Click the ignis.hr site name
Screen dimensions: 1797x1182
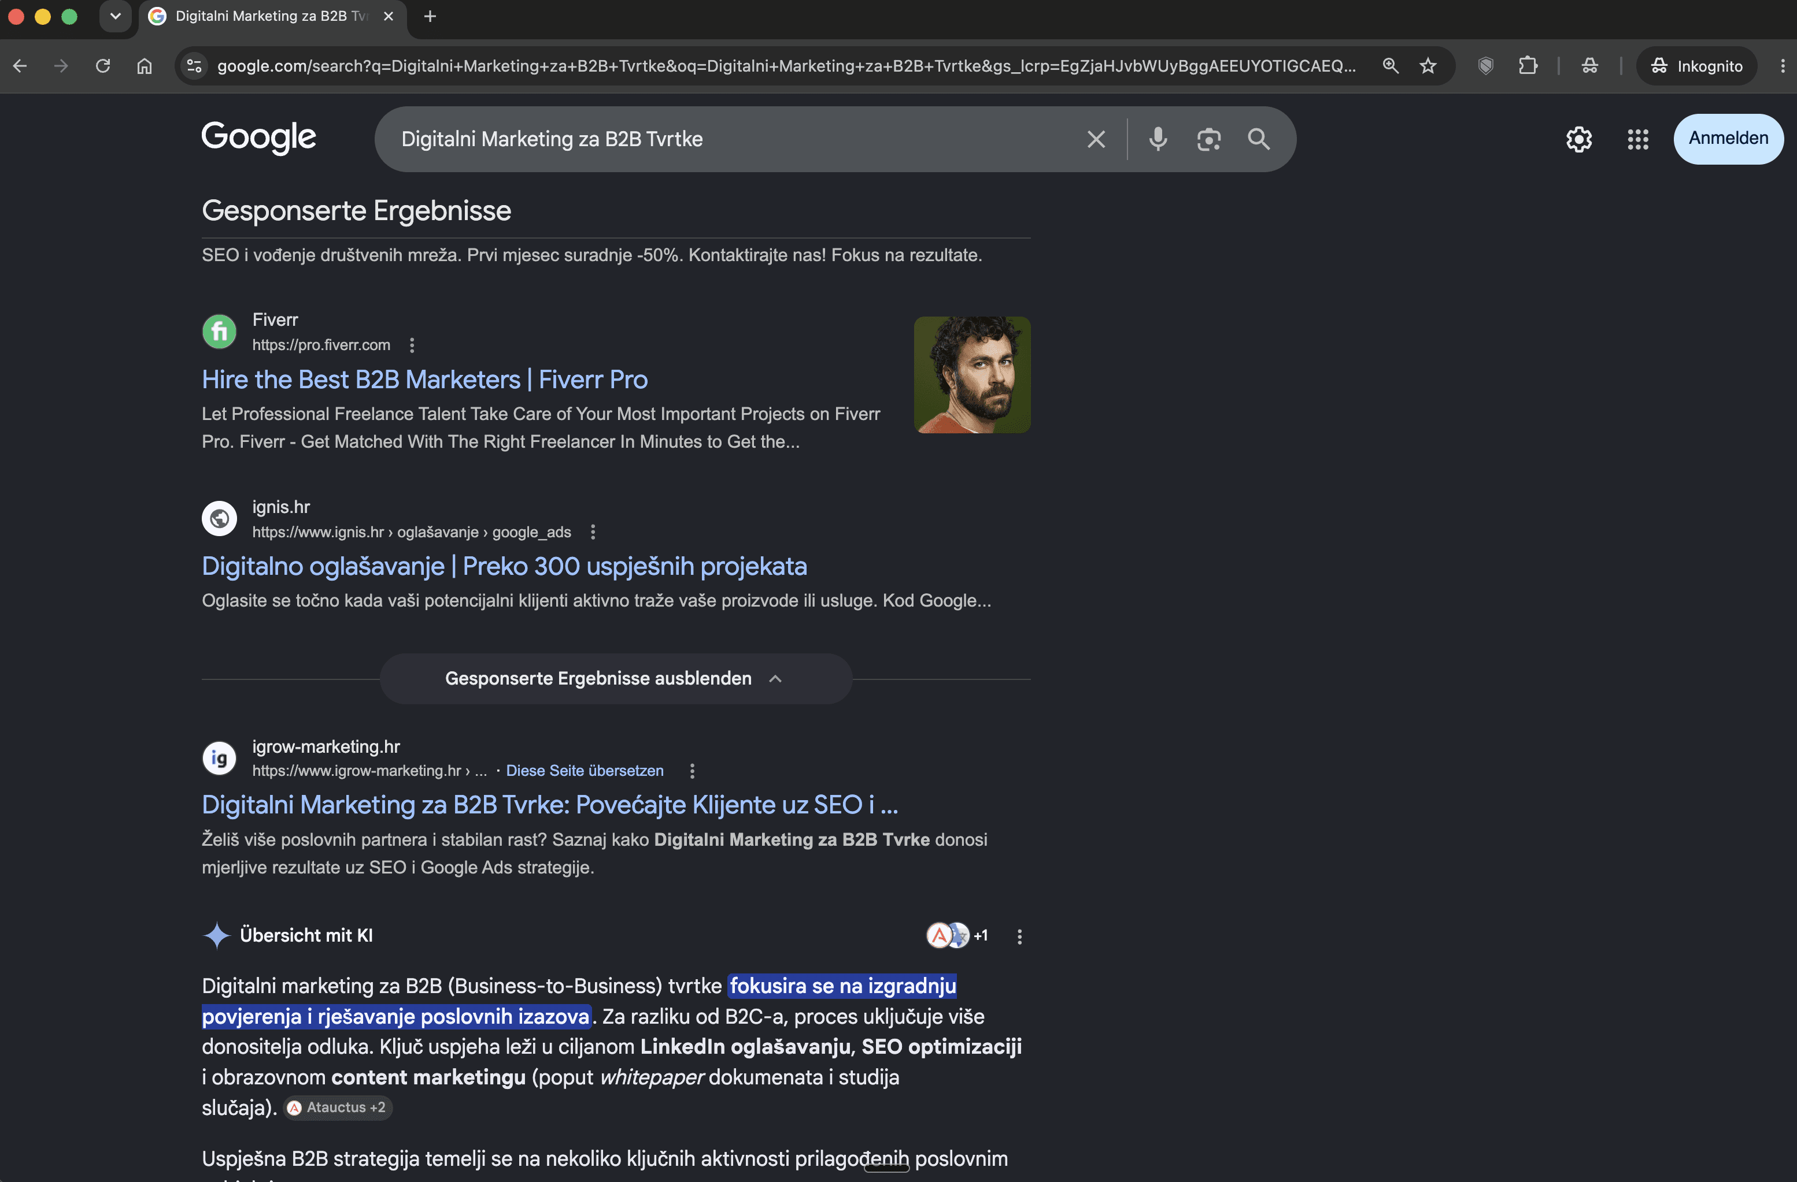point(281,507)
